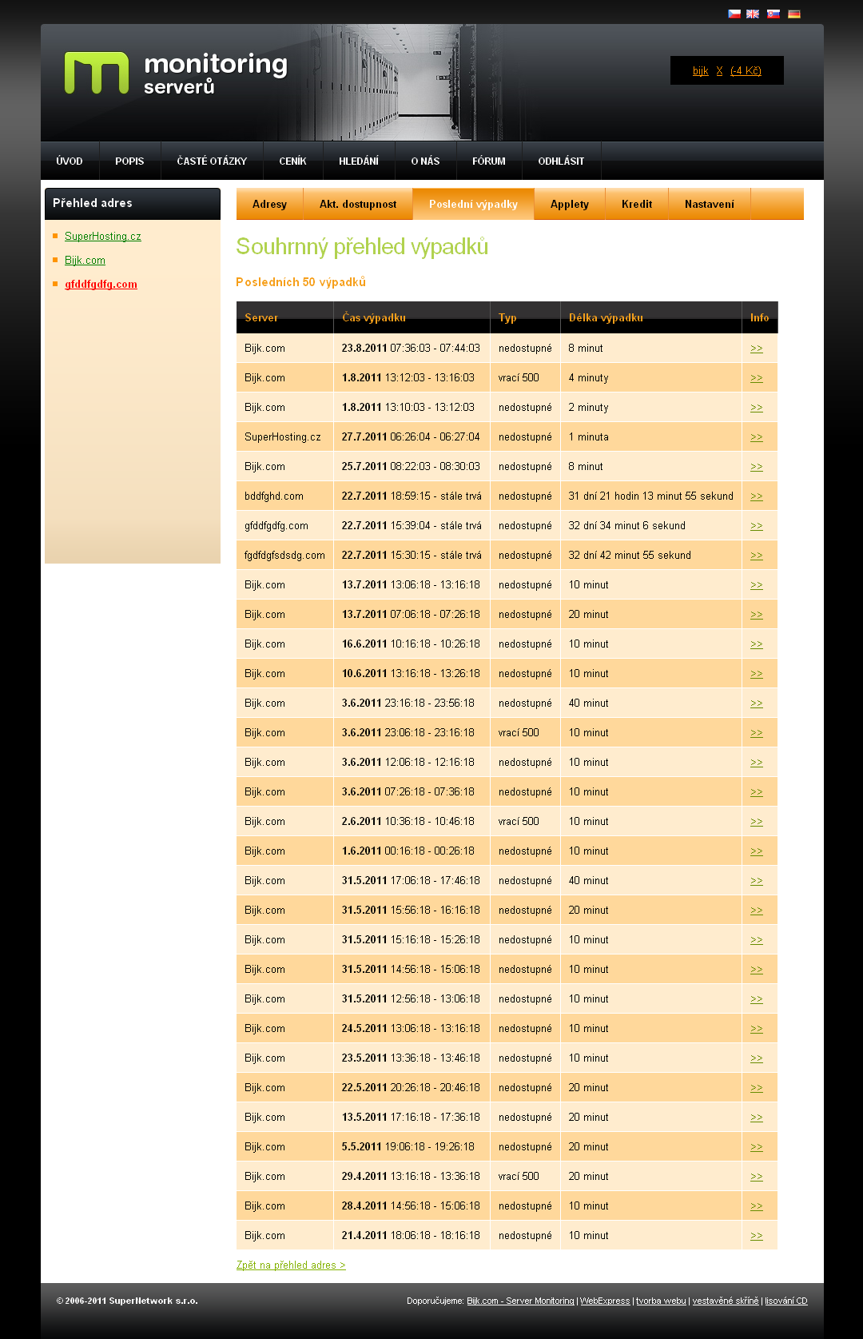
Task: Open SuperHosting.cz in the address sidebar
Action: point(102,237)
